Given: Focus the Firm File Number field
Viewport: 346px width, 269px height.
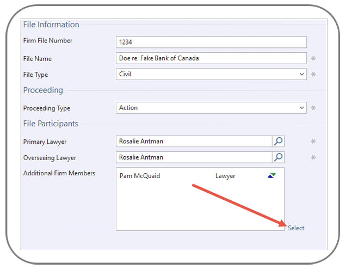Looking at the screenshot, I should [211, 42].
